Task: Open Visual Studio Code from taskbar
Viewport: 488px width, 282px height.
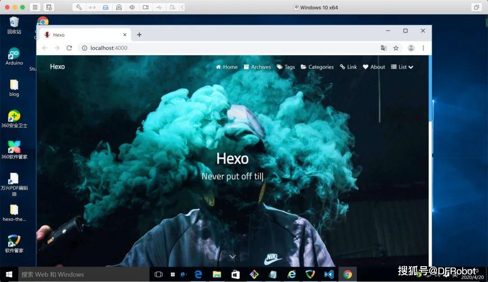Action: coord(329,274)
